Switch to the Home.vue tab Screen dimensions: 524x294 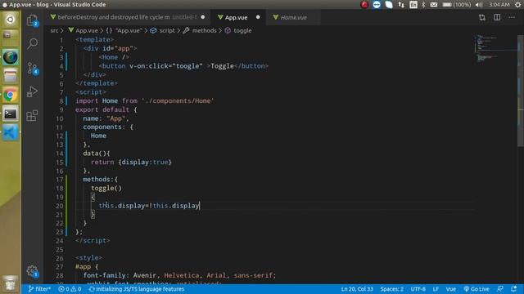pos(293,17)
